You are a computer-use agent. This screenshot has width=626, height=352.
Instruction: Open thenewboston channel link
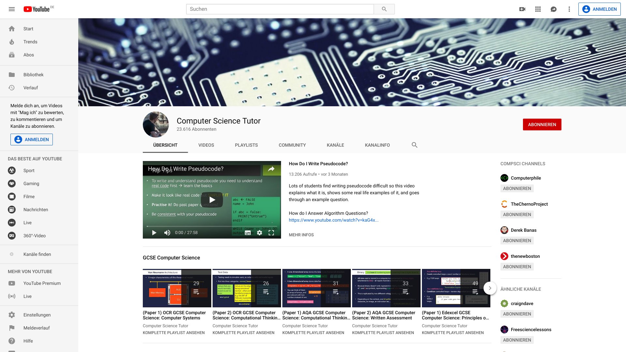pos(525,256)
